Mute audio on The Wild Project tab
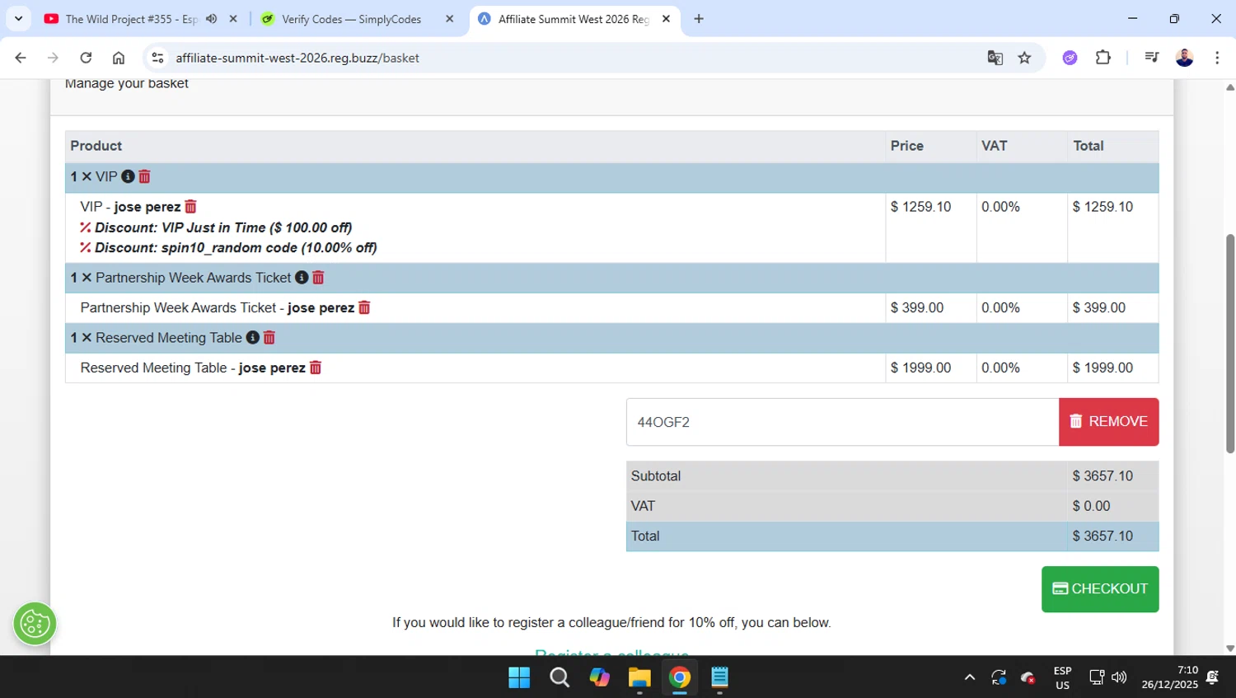The image size is (1236, 698). point(212,19)
